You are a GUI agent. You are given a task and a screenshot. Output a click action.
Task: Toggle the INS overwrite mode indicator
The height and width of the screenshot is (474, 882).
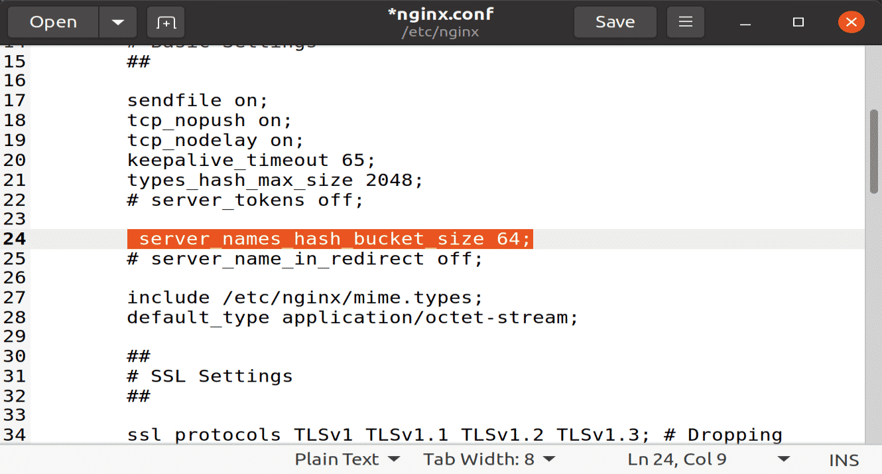(x=843, y=459)
